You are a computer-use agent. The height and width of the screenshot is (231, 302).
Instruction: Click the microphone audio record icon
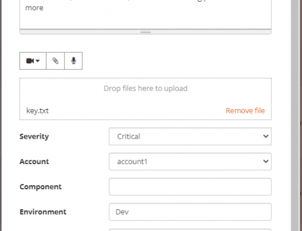tap(74, 61)
